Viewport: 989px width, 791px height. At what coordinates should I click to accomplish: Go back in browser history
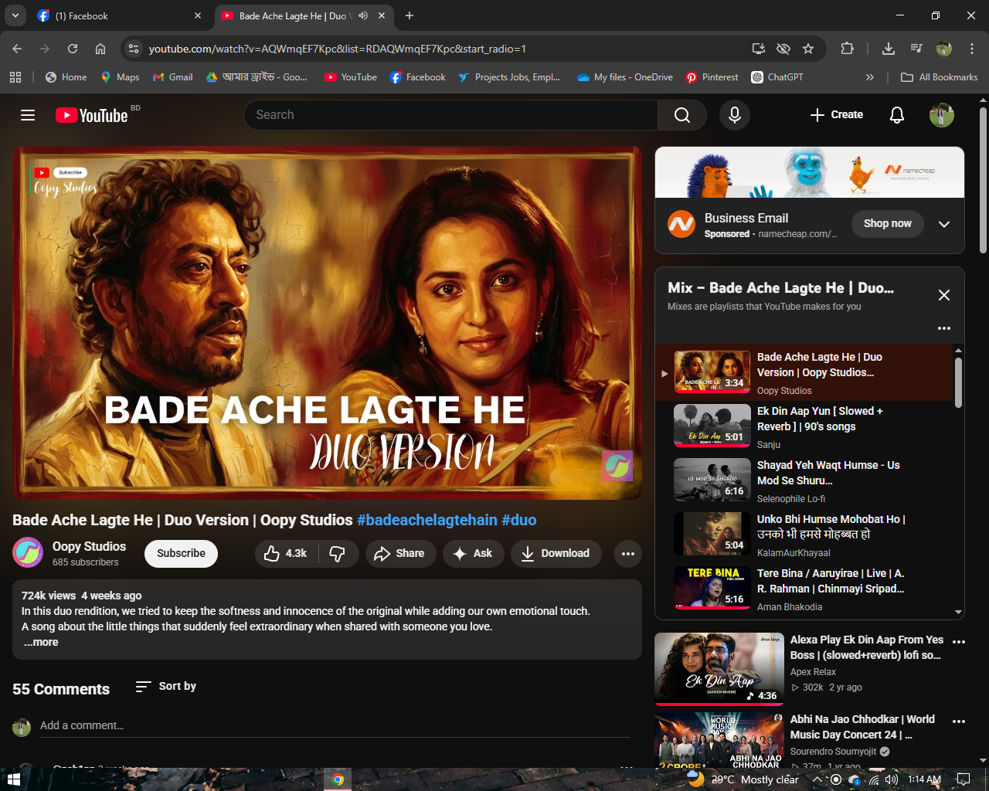(17, 49)
